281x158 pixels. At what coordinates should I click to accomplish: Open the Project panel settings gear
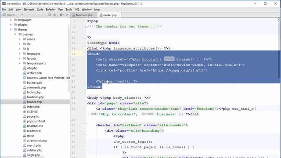click(61, 15)
